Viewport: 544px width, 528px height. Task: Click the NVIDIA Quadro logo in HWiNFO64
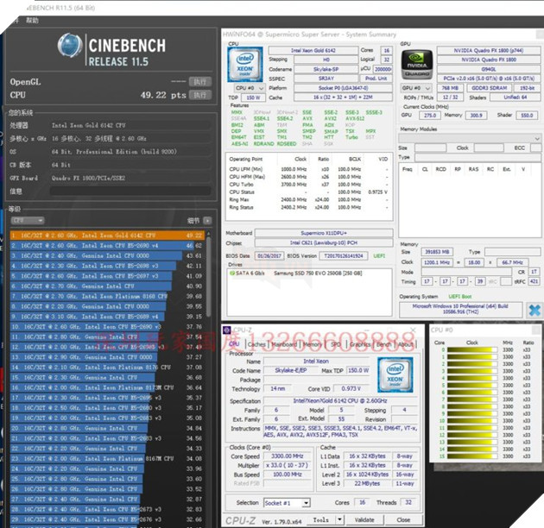[x=417, y=65]
